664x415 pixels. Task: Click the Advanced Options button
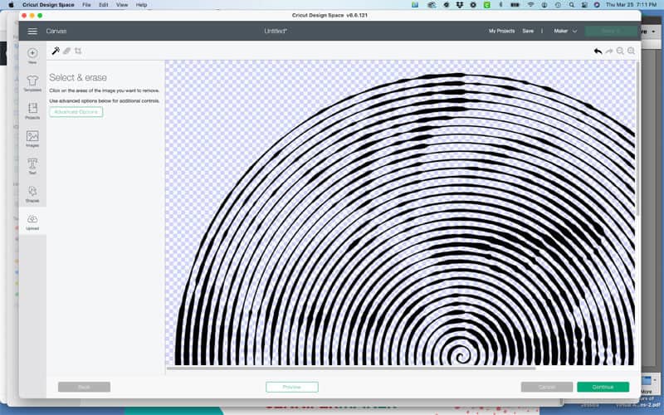(76, 112)
